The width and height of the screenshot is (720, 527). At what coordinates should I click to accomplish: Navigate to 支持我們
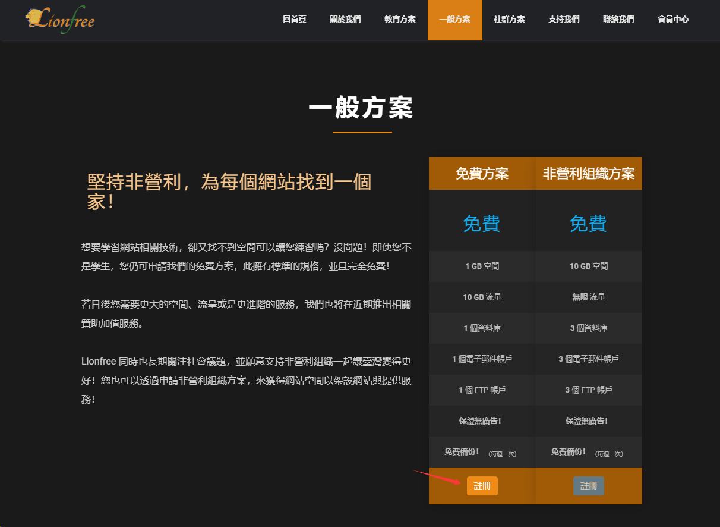[x=564, y=20]
